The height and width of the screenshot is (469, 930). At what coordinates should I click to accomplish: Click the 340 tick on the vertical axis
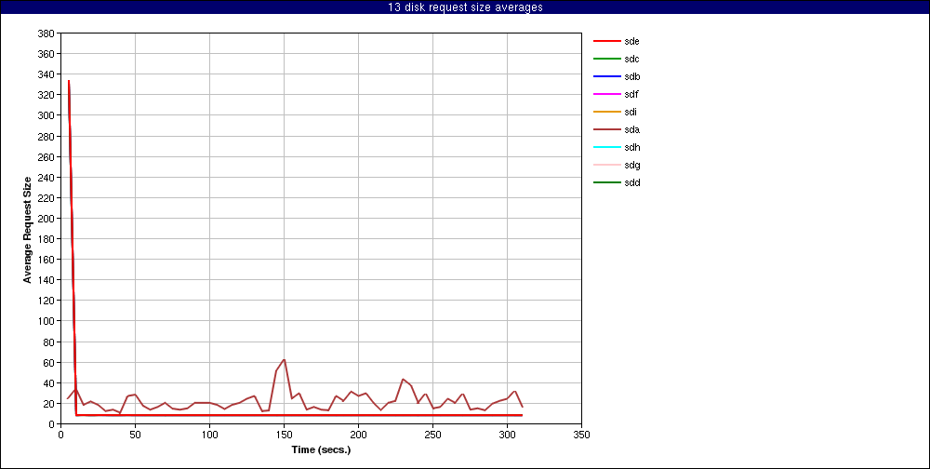click(48, 74)
